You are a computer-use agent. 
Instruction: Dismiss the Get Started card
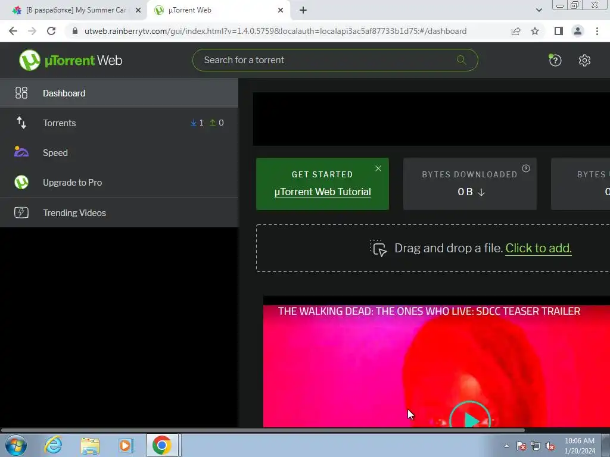tap(378, 168)
